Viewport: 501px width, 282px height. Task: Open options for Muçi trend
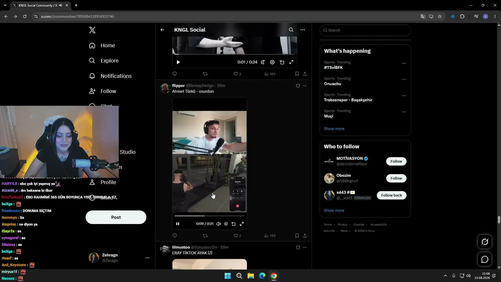pos(404,112)
